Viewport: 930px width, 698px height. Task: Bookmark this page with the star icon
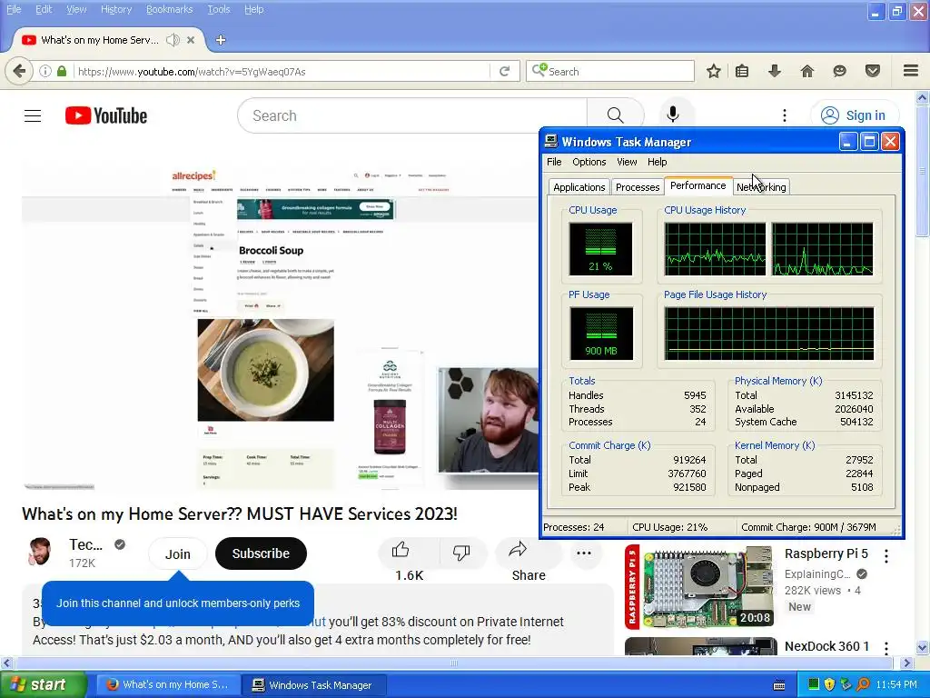[714, 71]
